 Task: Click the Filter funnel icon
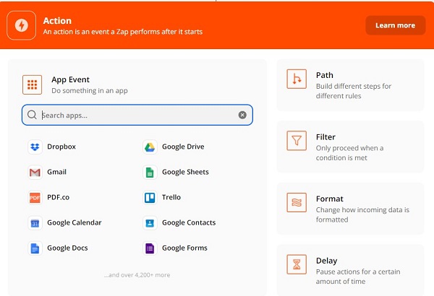point(297,141)
